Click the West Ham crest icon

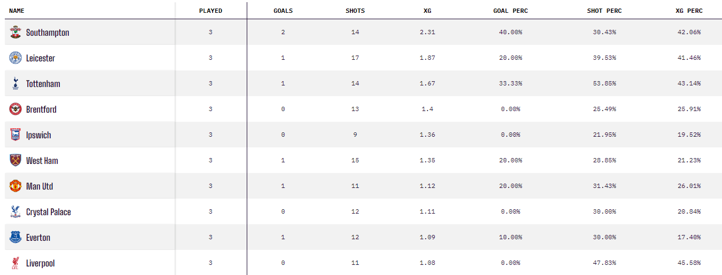(x=15, y=161)
